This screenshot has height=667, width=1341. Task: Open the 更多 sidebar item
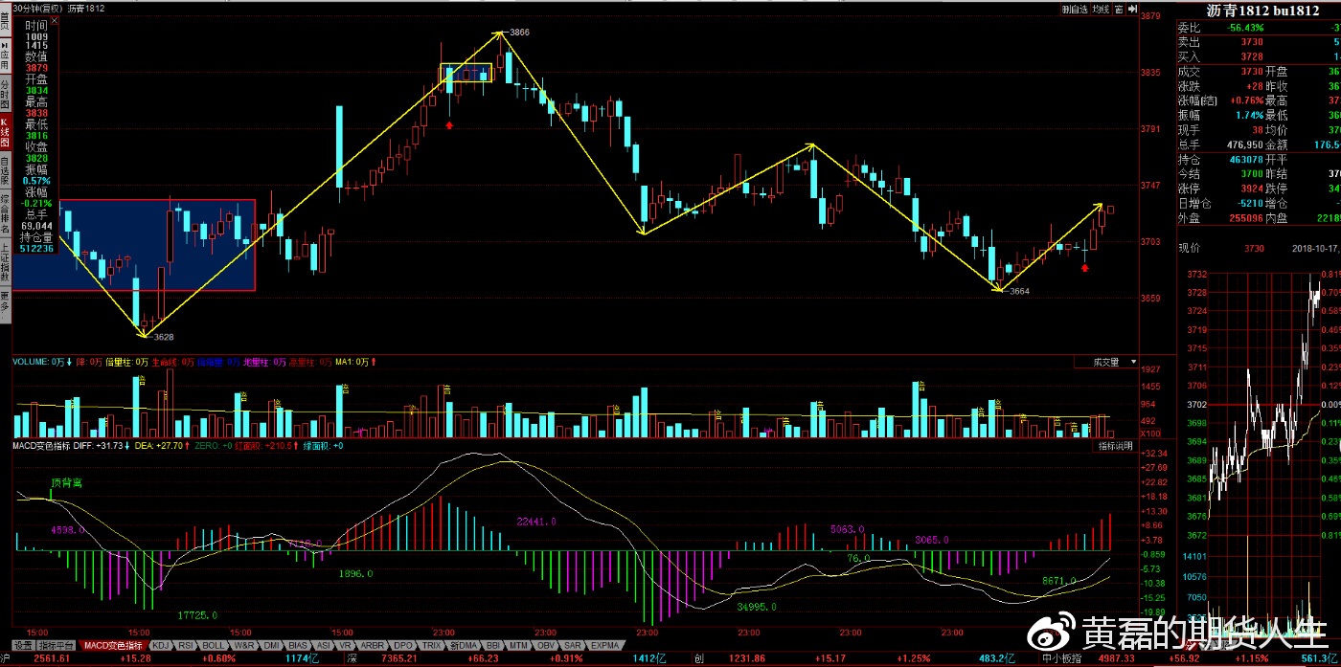tap(5, 303)
